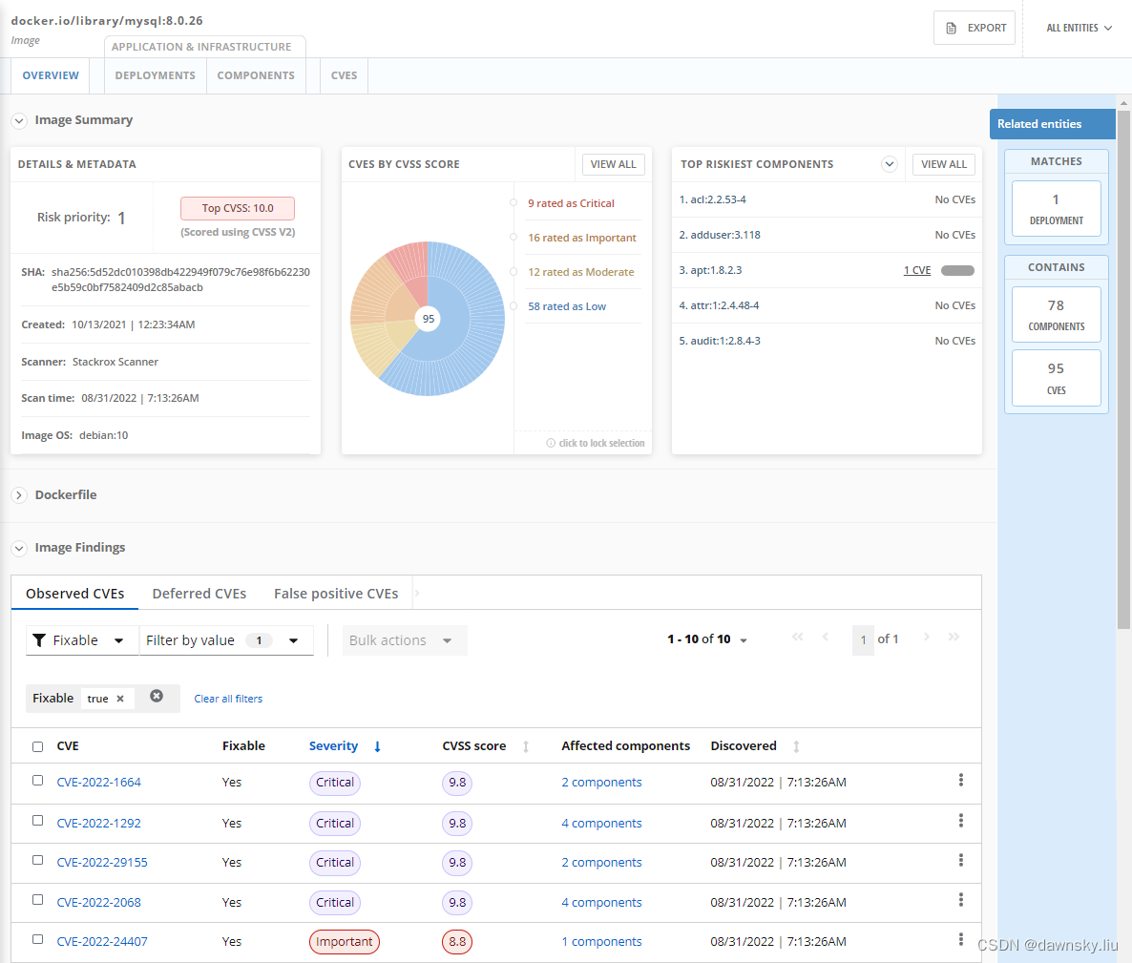The width and height of the screenshot is (1132, 963).
Task: Click the funnel filter icon beside Fixable
Action: (40, 640)
